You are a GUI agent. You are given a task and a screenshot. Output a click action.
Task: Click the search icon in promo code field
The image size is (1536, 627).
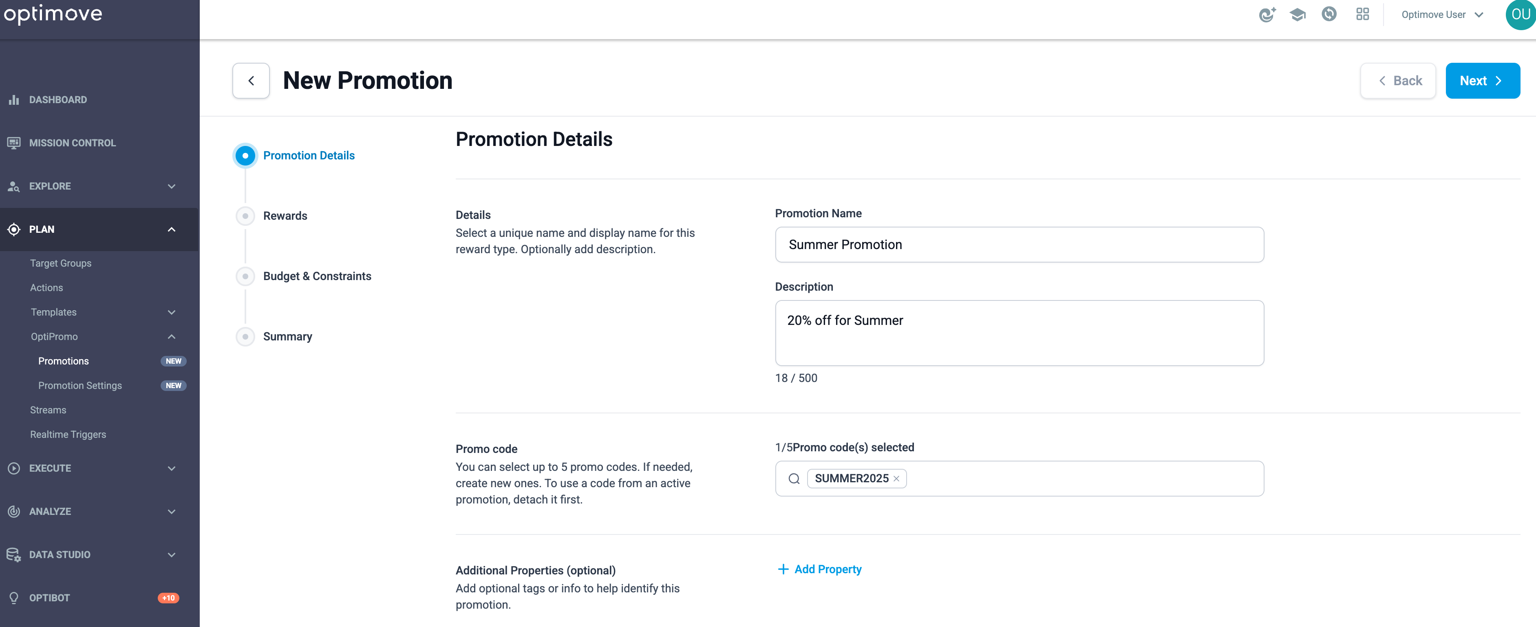point(794,479)
